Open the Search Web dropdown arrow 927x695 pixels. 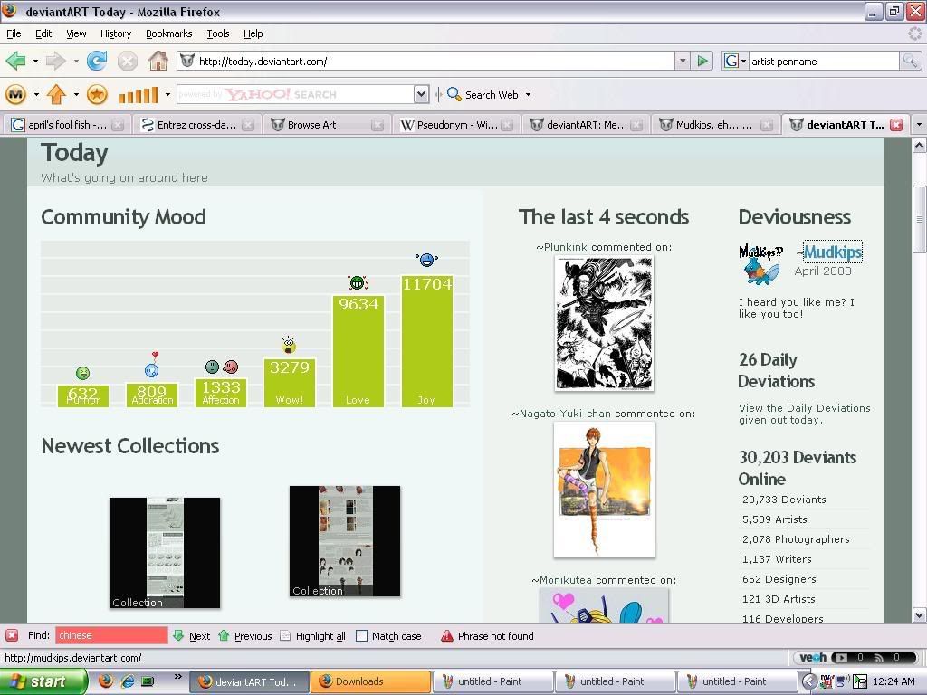(528, 94)
